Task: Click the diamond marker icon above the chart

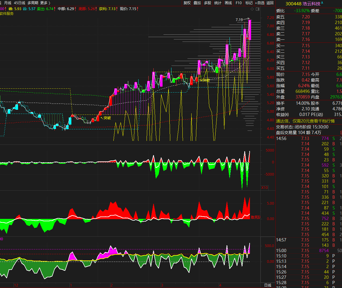Action: pyautogui.click(x=252, y=9)
